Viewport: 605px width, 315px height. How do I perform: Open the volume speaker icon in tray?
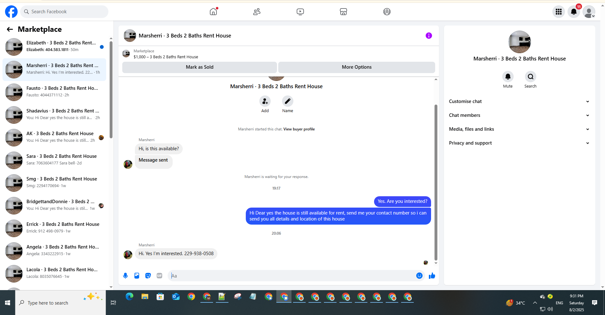(x=550, y=309)
